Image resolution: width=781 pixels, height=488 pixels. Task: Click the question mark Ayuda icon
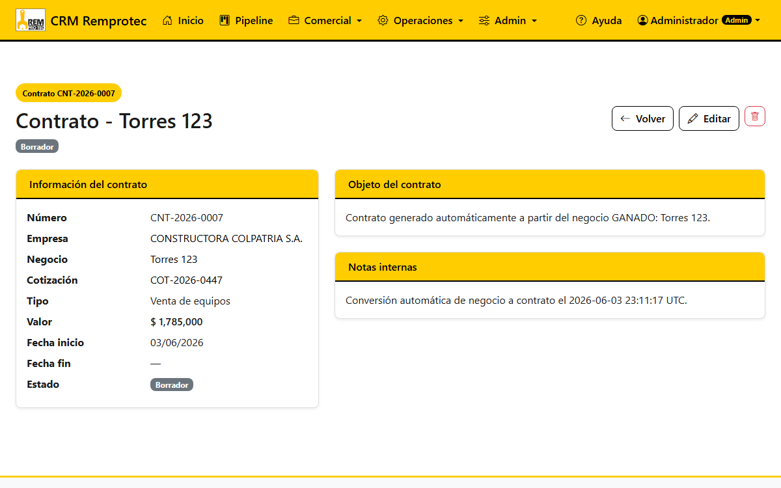[x=581, y=20]
